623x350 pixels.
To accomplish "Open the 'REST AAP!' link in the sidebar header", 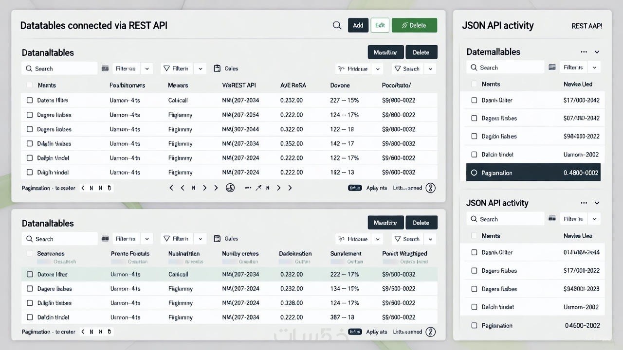I will (587, 26).
